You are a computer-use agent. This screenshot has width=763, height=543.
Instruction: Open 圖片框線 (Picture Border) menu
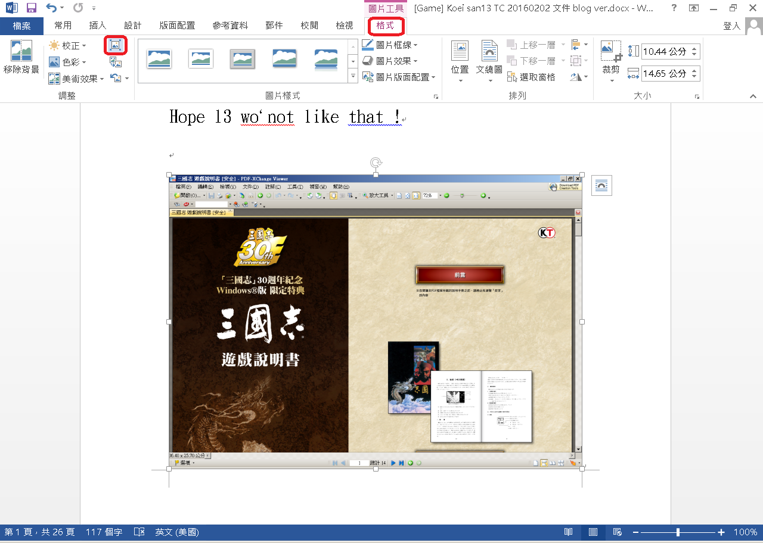pyautogui.click(x=389, y=45)
